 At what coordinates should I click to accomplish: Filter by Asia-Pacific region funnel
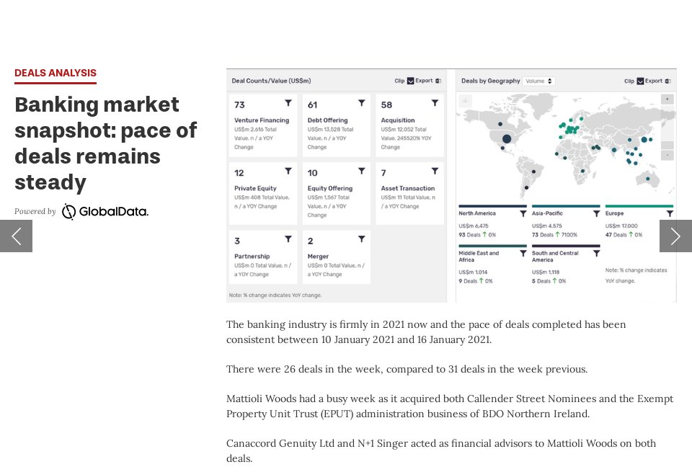pyautogui.click(x=596, y=213)
